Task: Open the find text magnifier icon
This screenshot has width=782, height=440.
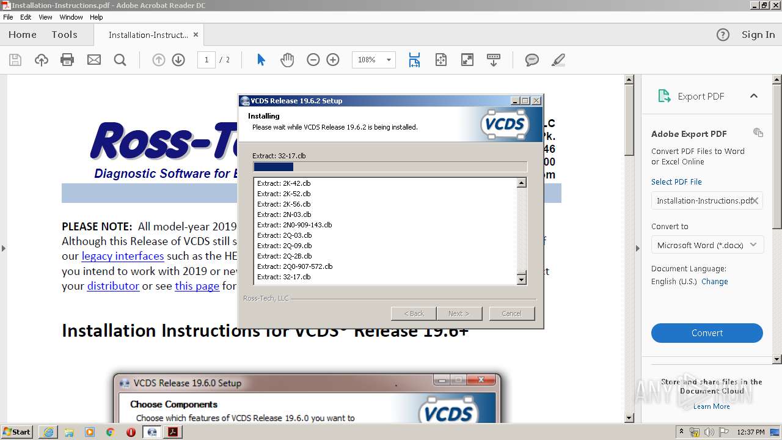Action: coord(120,60)
